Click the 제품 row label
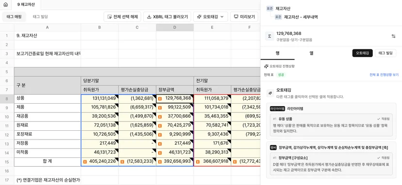The height and width of the screenshot is (185, 402). (x=48, y=108)
